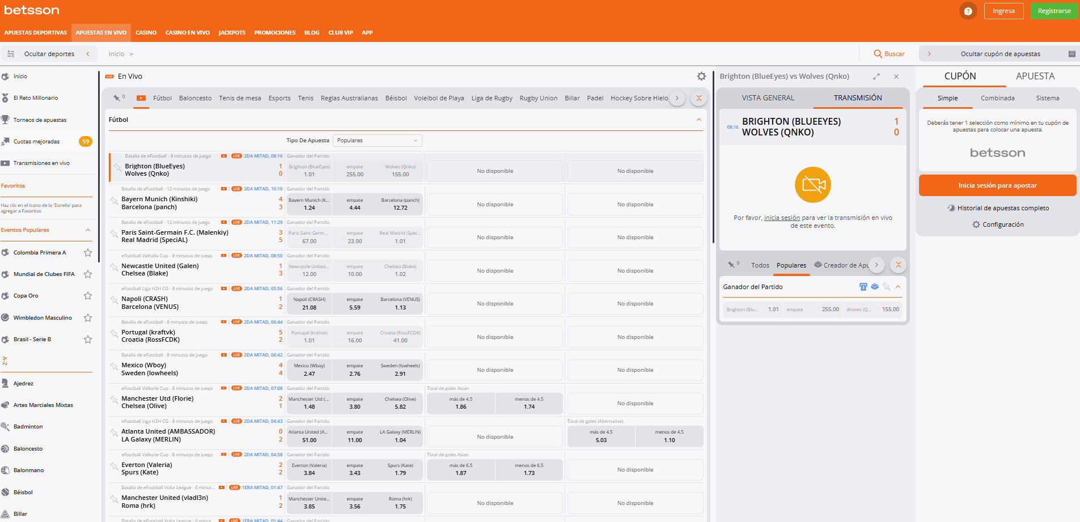Click the Ajedrez sport icon
Image resolution: width=1080 pixels, height=522 pixels.
click(5, 384)
